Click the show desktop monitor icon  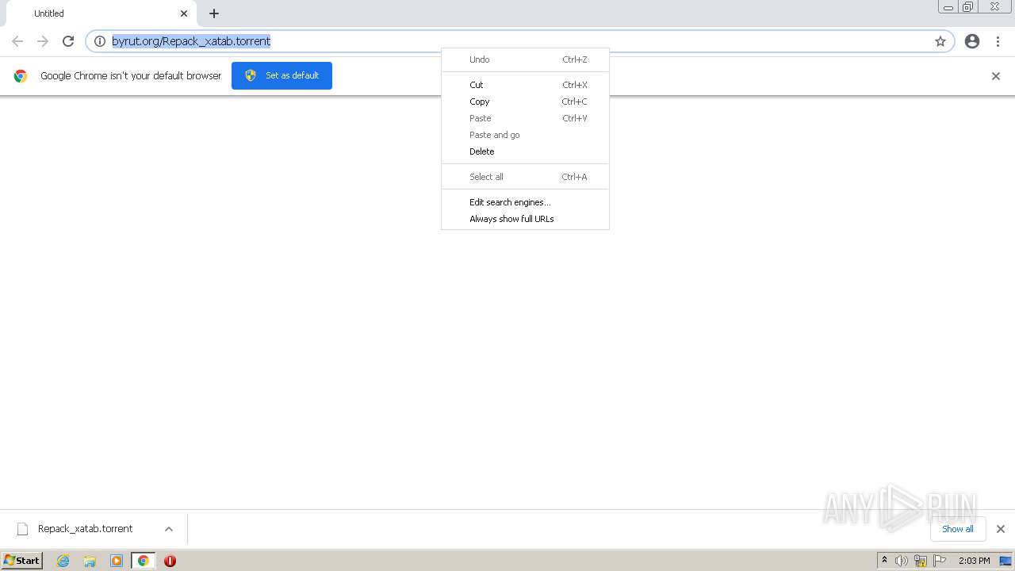1005,561
